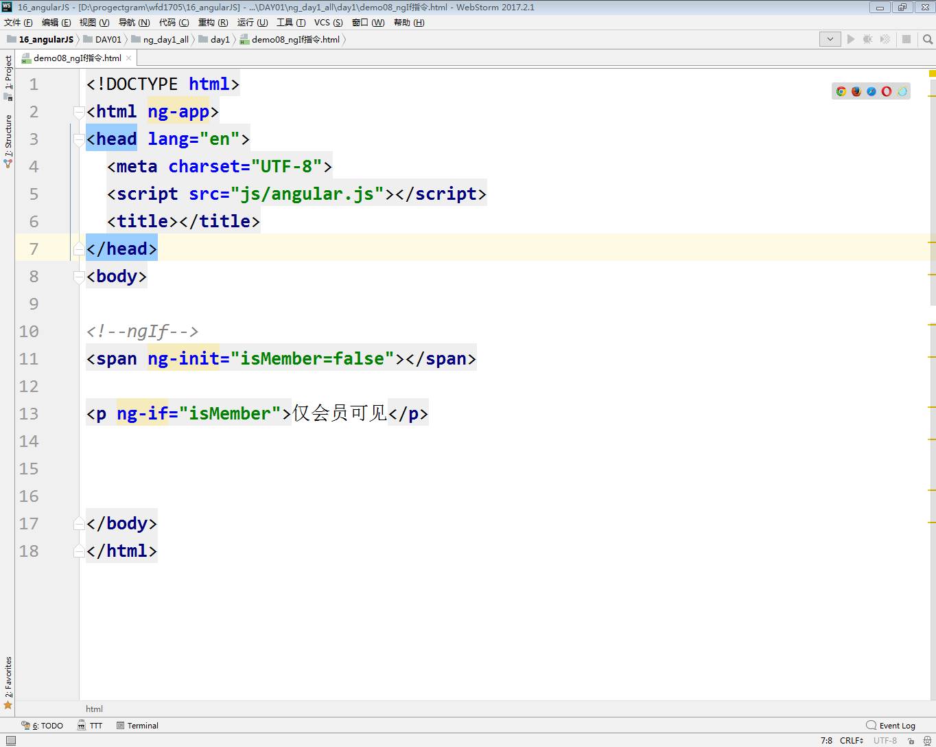
Task: Open the Project tool window
Action: [8, 77]
